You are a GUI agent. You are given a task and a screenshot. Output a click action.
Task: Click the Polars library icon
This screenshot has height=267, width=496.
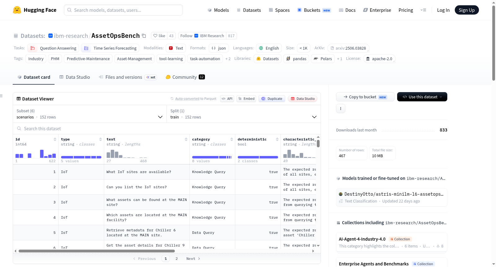point(316,59)
